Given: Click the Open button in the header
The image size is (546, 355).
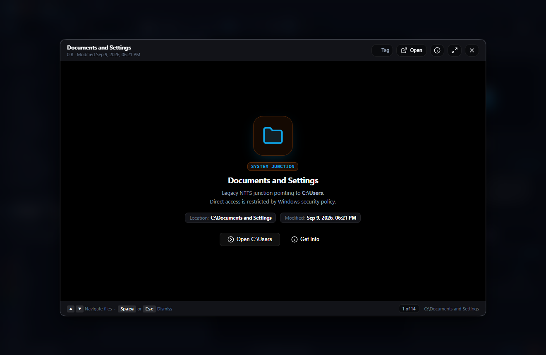Looking at the screenshot, I should 412,50.
